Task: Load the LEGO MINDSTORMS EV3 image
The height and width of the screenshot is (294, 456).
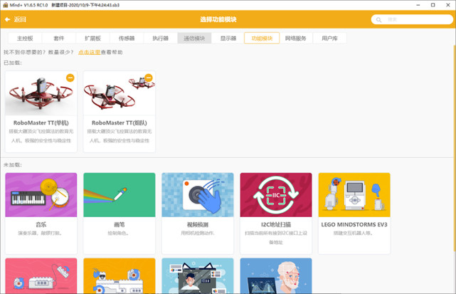Action: pos(354,195)
